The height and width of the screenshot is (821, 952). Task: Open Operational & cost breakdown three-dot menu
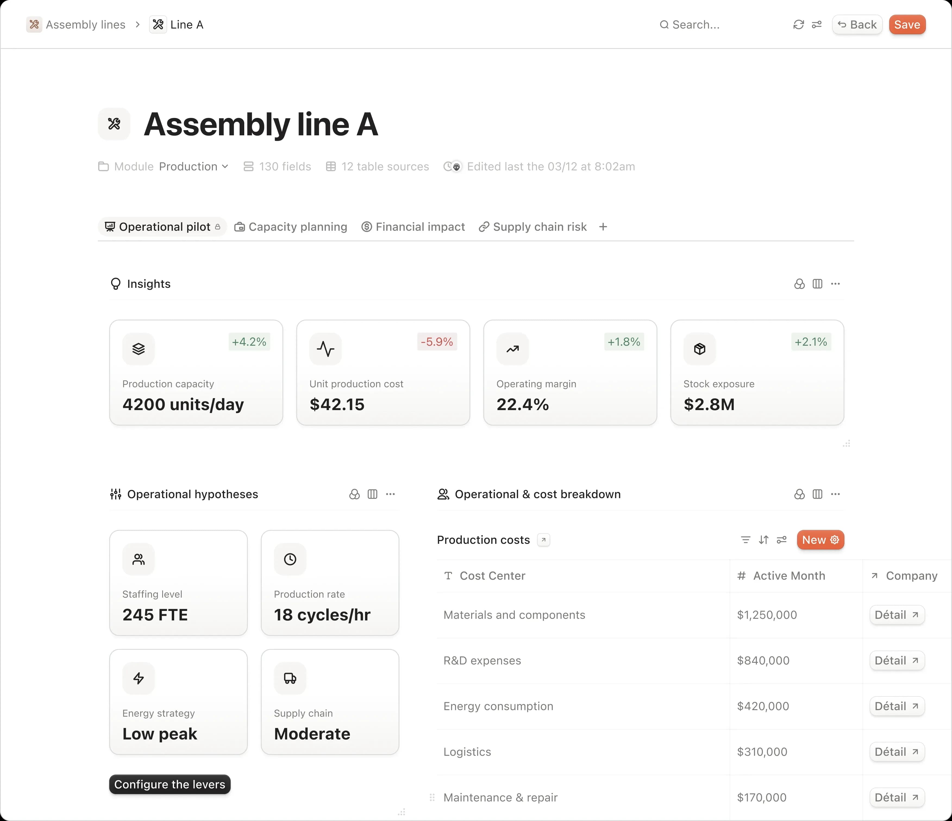point(835,494)
